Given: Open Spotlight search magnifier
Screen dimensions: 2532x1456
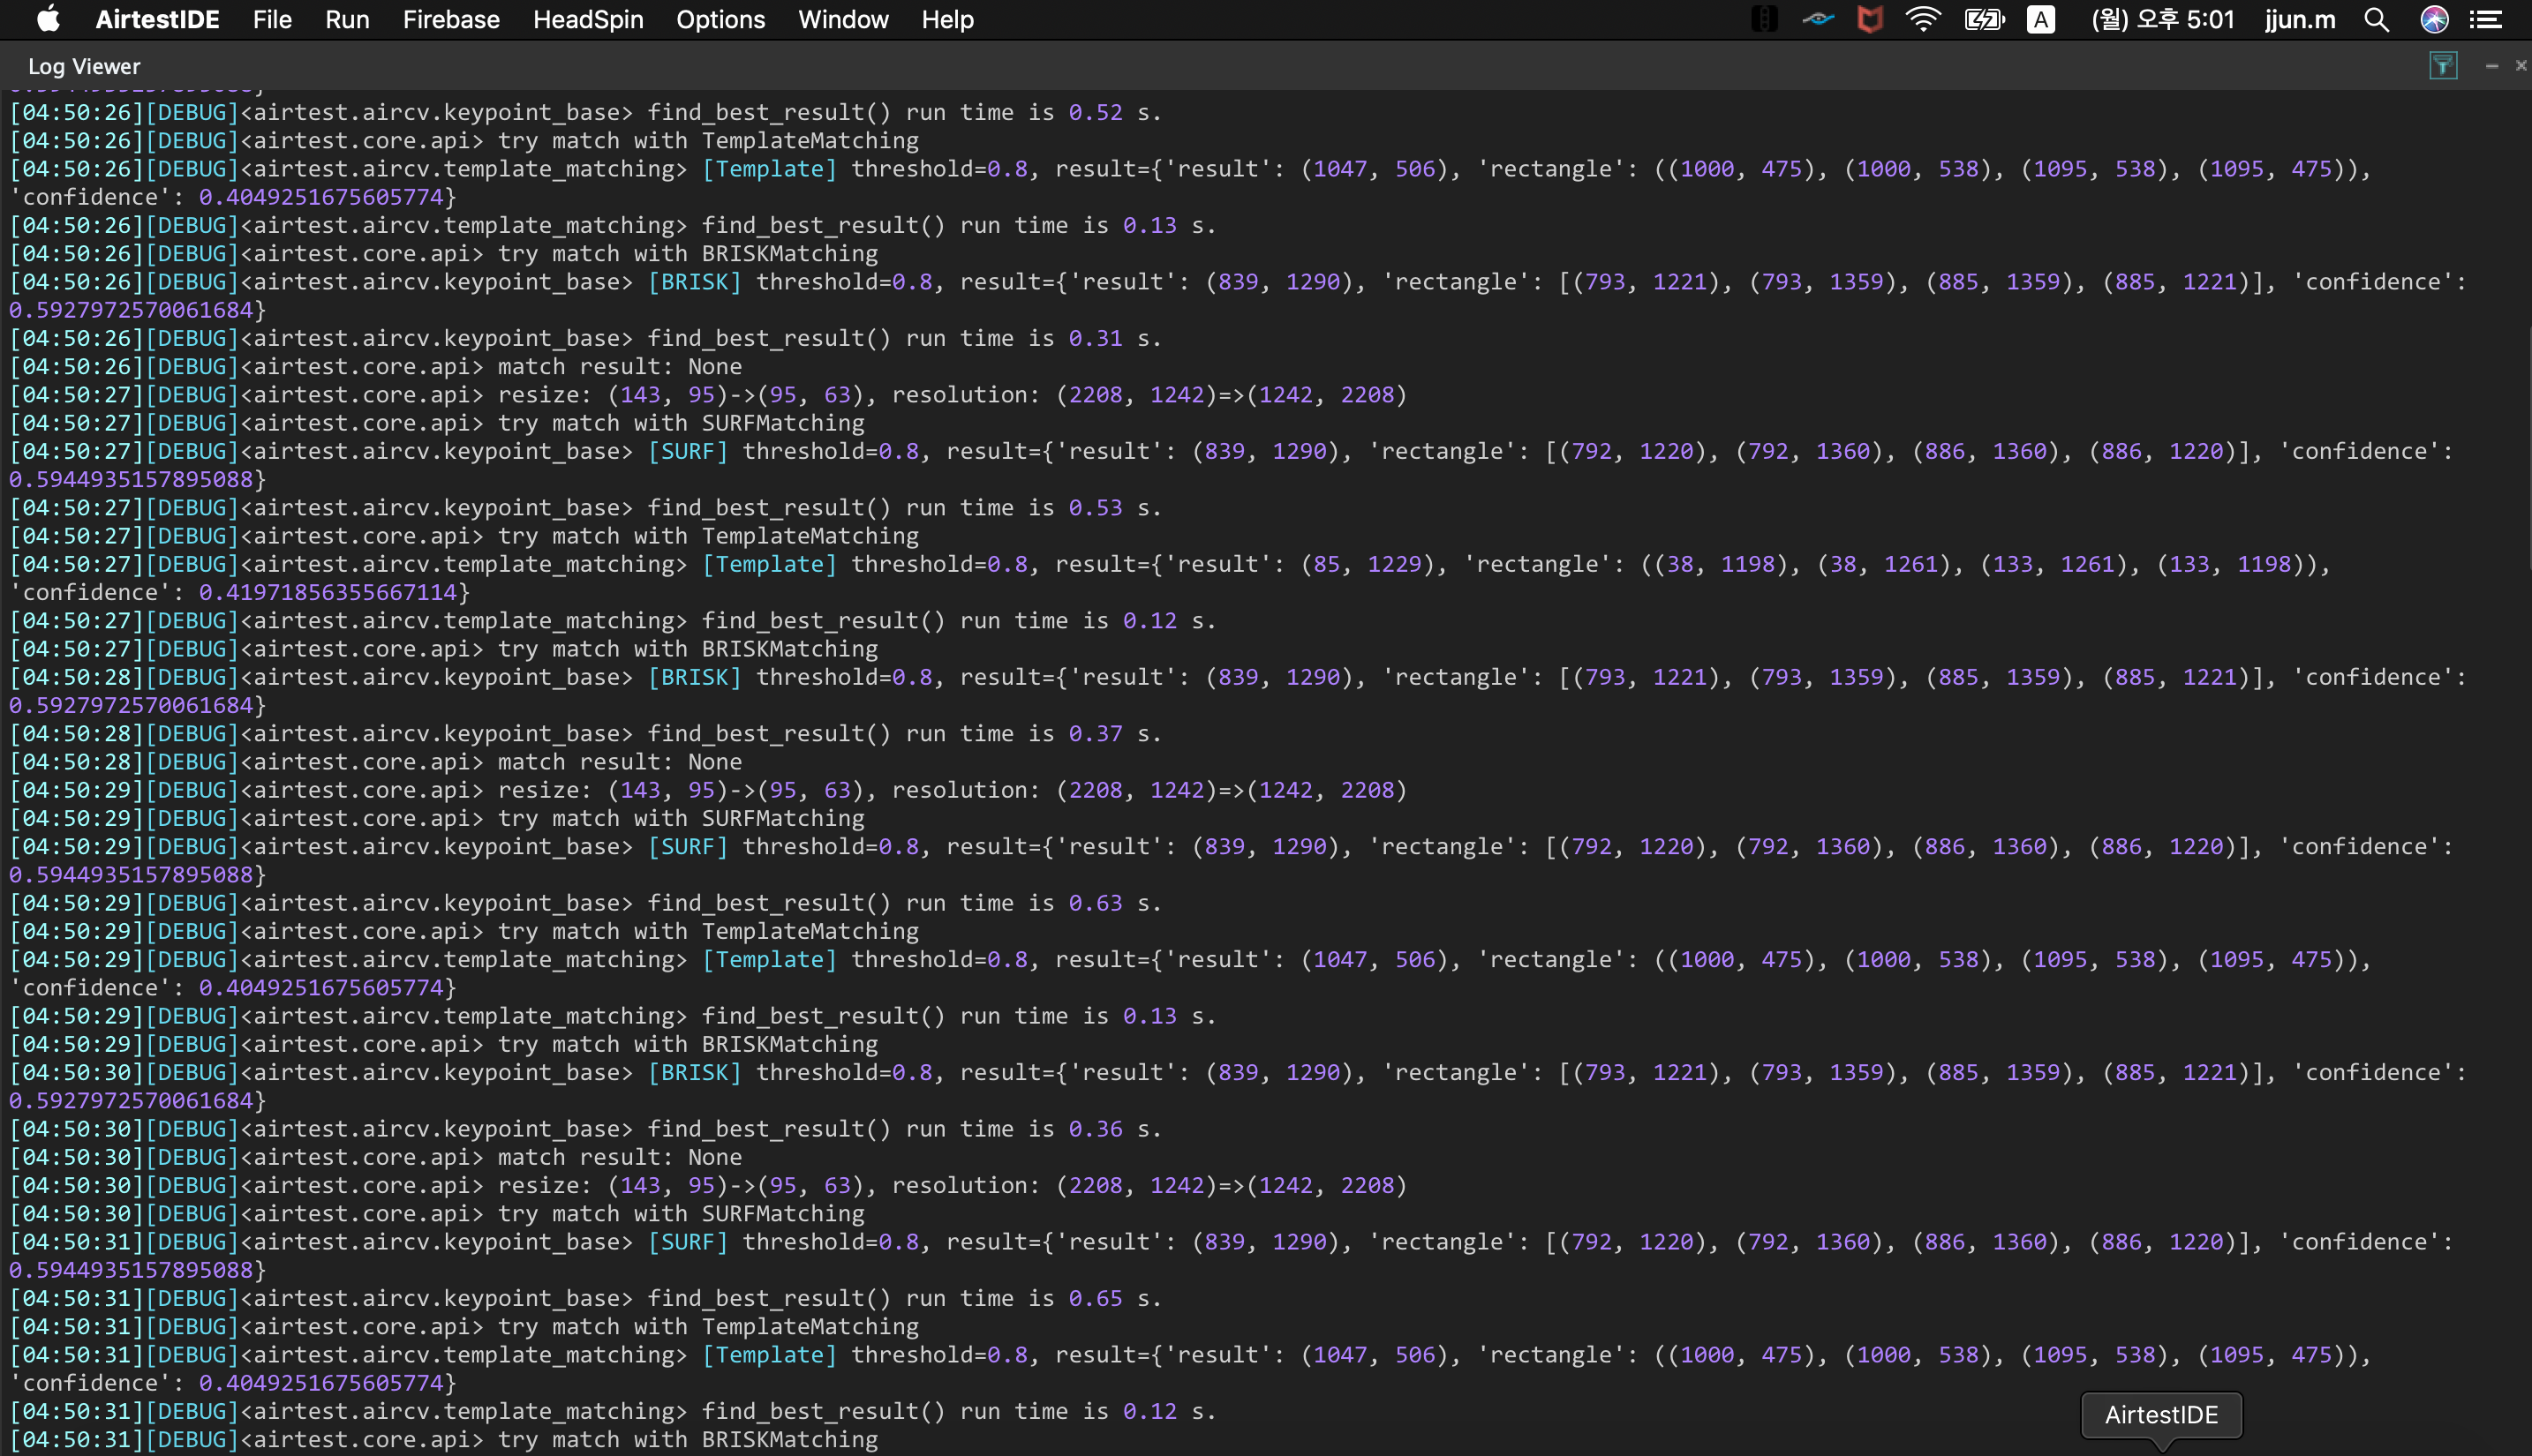Looking at the screenshot, I should point(2376,19).
